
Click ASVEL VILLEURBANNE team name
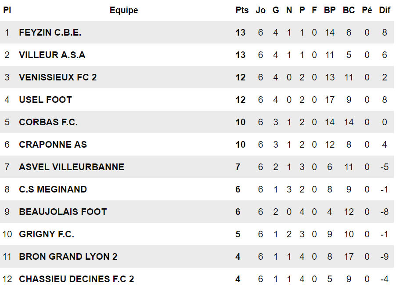point(72,167)
